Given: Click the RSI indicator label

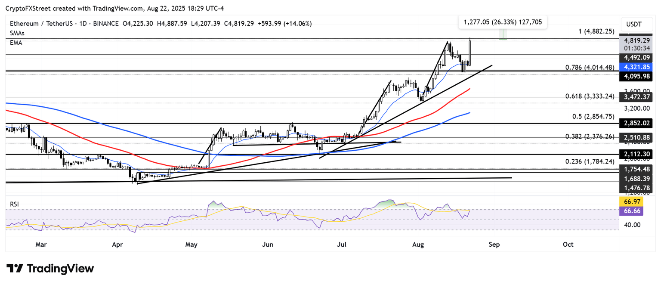Looking at the screenshot, I should (x=15, y=204).
